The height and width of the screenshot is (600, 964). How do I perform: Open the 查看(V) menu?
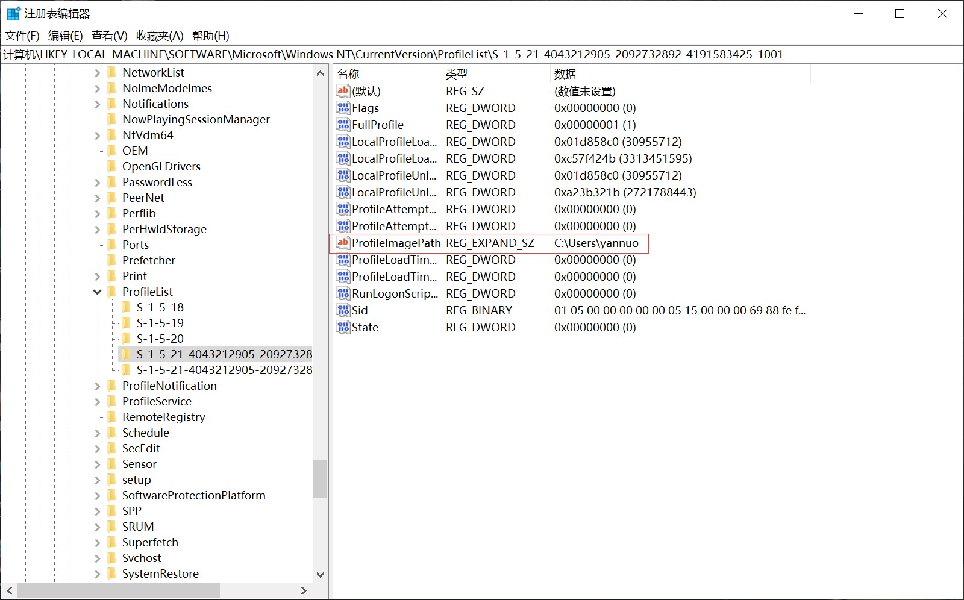(x=109, y=36)
